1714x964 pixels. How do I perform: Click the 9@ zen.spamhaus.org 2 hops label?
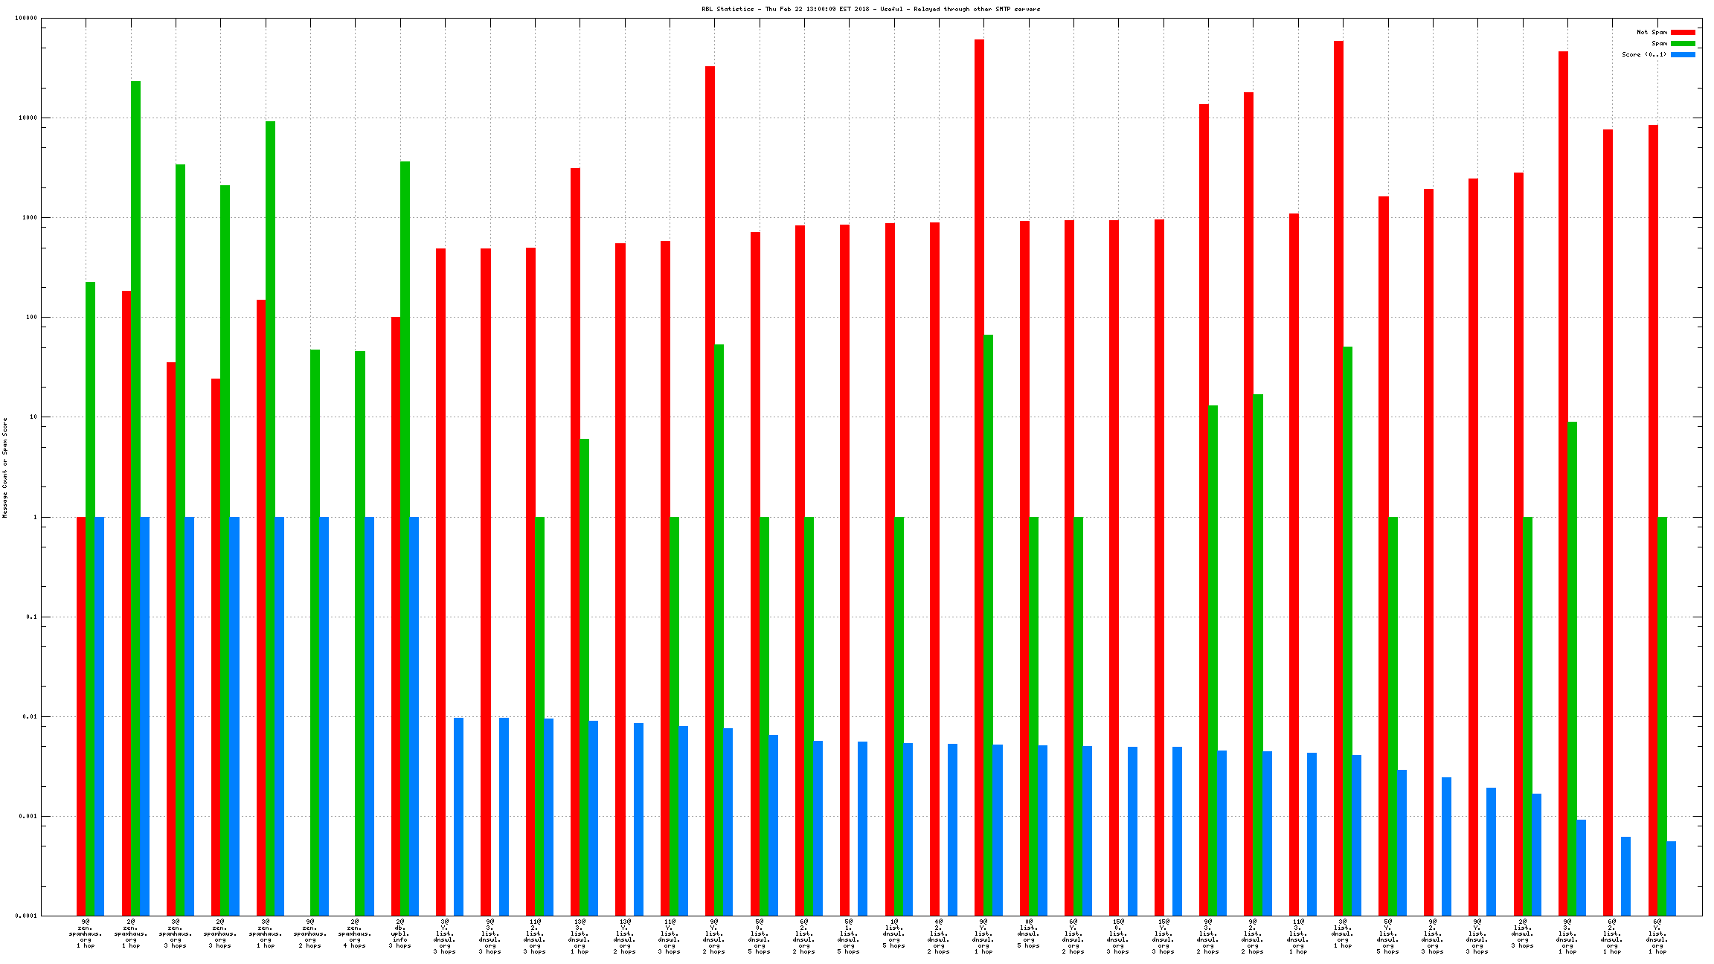coord(310,934)
